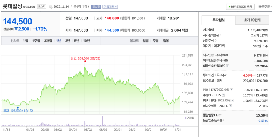Click the blue 최저 126,500 low marker
This screenshot has width=274, height=137.
[x=18, y=108]
